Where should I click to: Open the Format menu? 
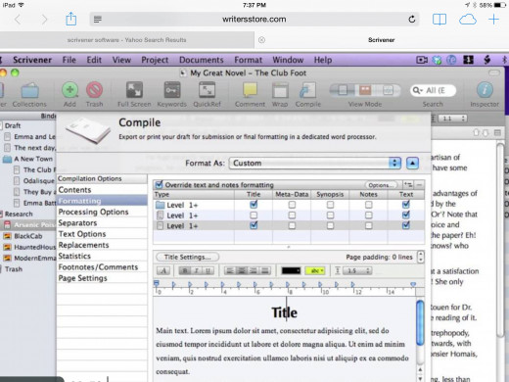249,60
